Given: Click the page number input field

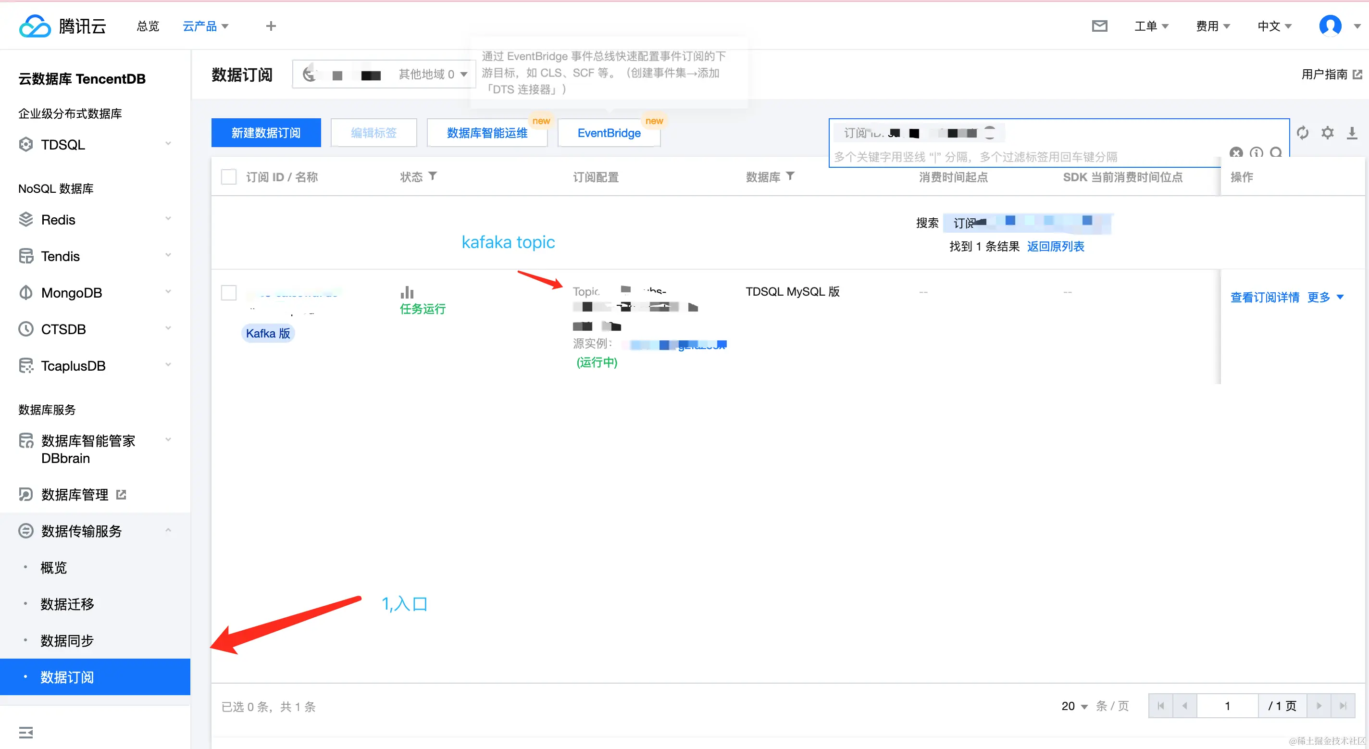Looking at the screenshot, I should tap(1227, 706).
